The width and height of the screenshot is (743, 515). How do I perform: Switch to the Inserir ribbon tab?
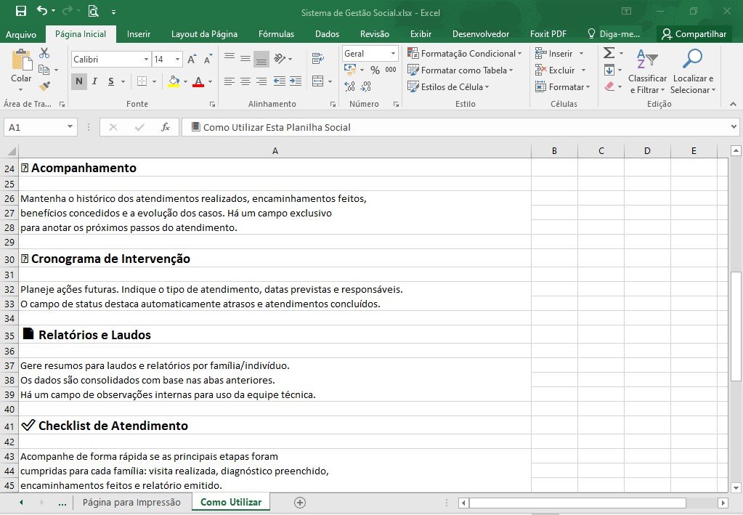click(139, 34)
